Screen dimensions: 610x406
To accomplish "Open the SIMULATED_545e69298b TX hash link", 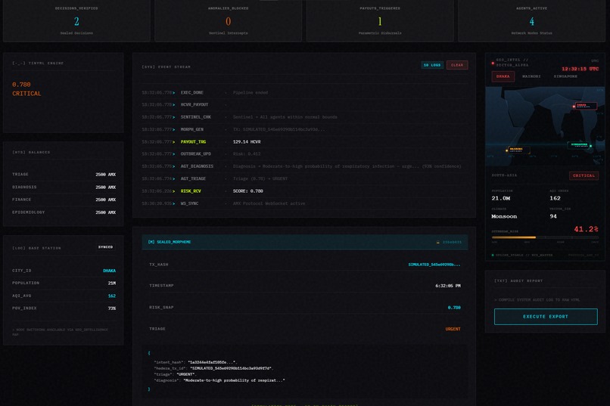I will point(434,265).
